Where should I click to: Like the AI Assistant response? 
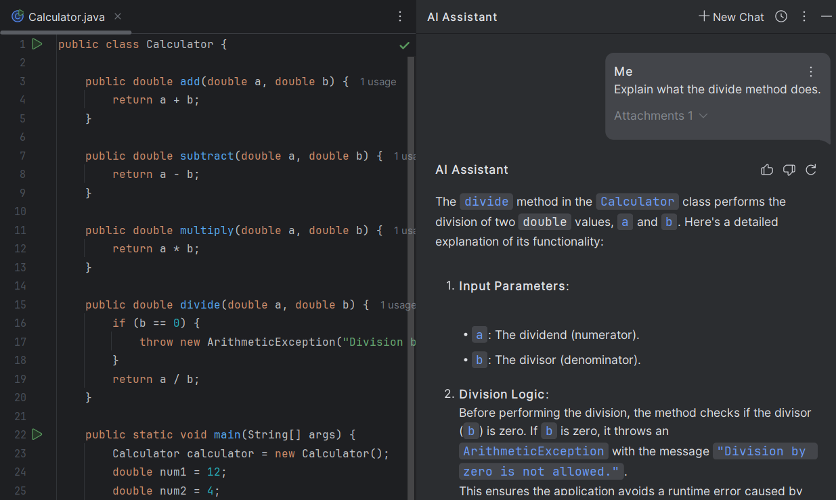tap(767, 170)
